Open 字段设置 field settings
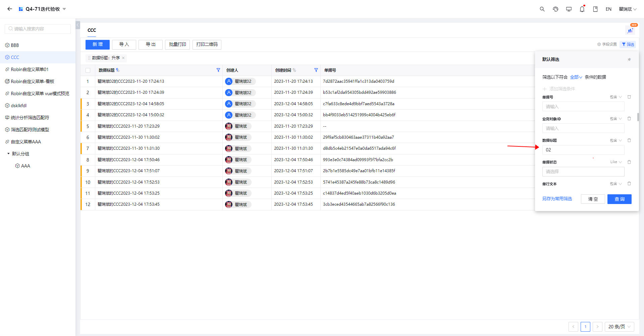Screen dimensions: 644x336 point(607,44)
